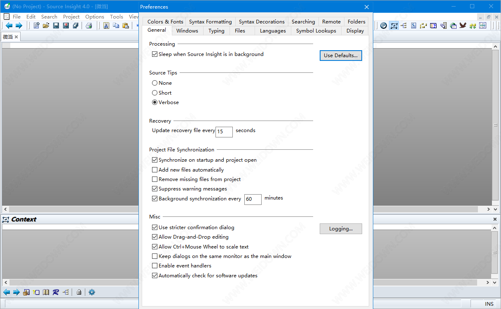Click the Paste clipboard icon
Screen dimensions: 501x309
coord(126,26)
